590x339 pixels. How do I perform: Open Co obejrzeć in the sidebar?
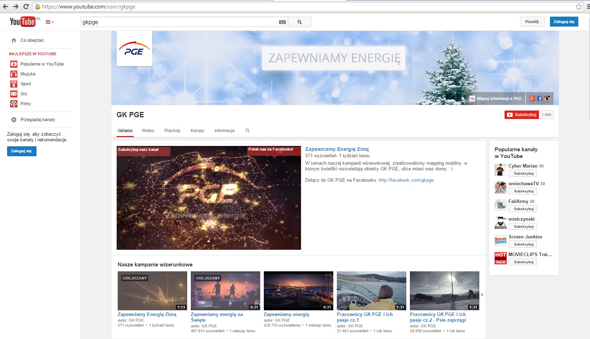click(32, 40)
